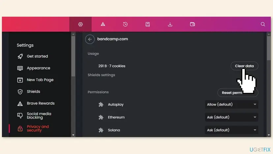Open the Ethereum Ask (default) dropdown

231,117
